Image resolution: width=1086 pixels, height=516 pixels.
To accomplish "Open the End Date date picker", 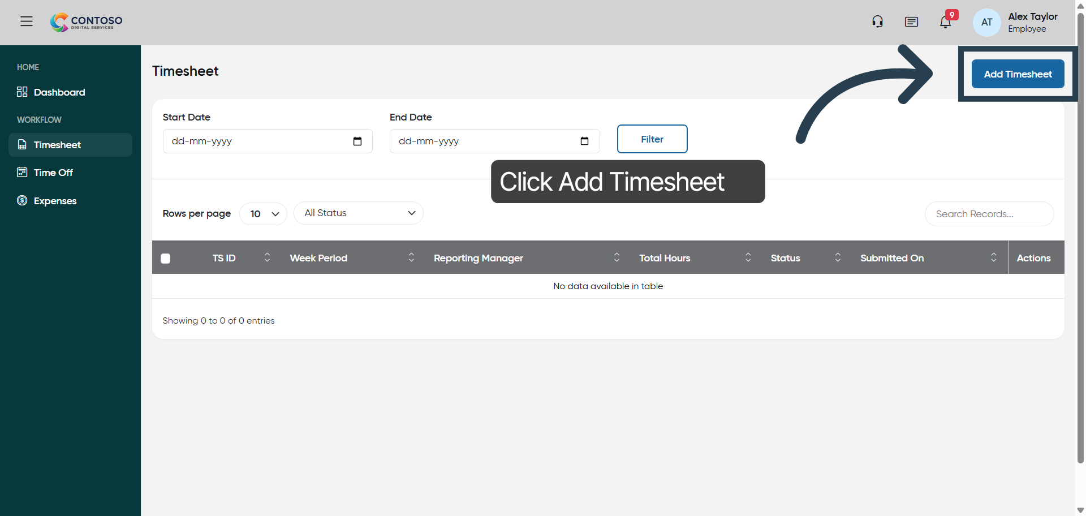I will coord(584,141).
